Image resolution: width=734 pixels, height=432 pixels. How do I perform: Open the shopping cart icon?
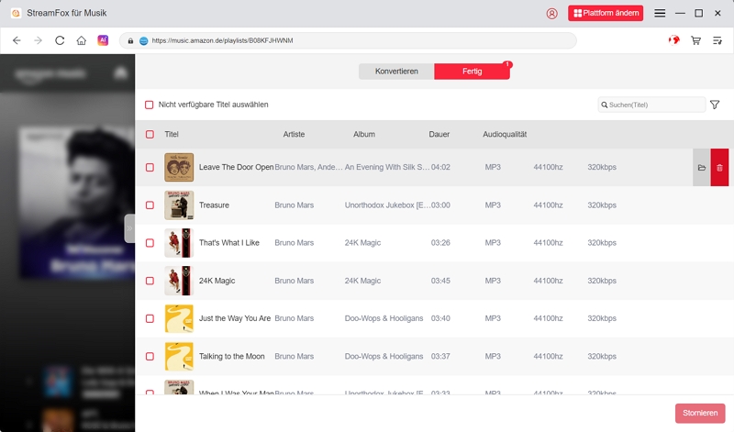coord(695,40)
